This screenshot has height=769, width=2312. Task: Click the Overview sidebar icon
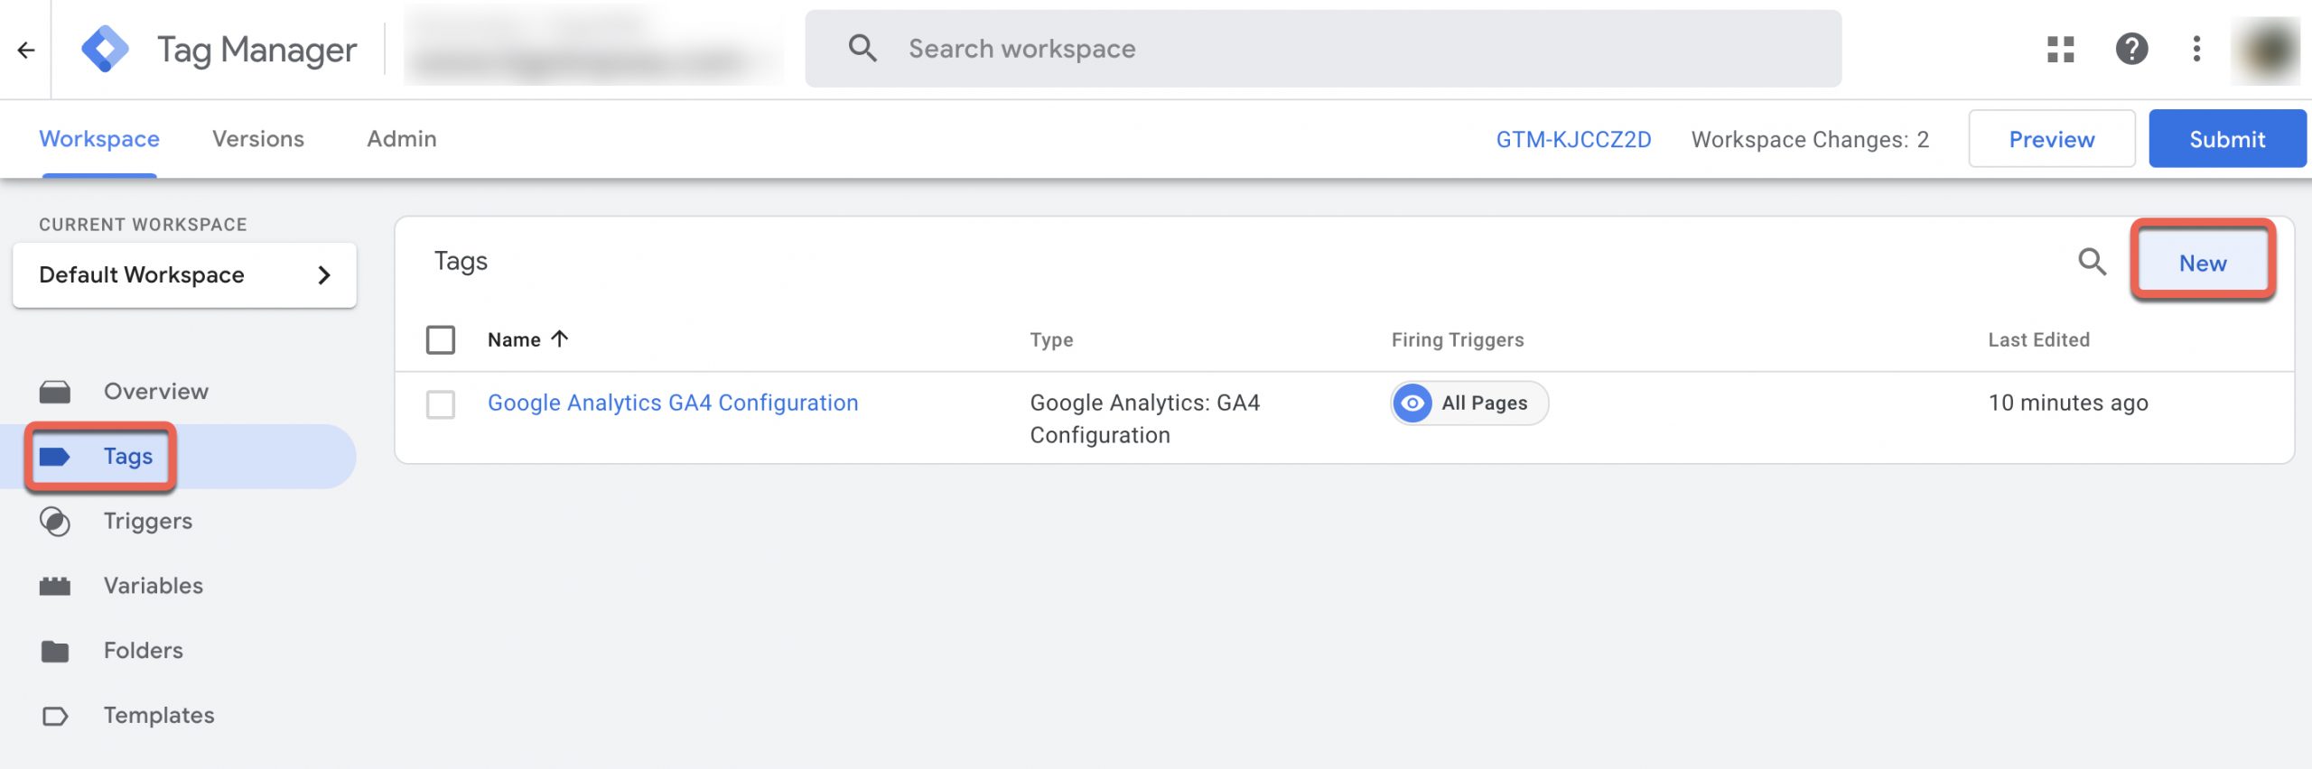pyautogui.click(x=55, y=392)
